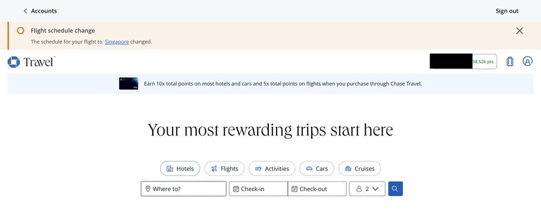Click the Chase Travel logo

click(x=31, y=62)
